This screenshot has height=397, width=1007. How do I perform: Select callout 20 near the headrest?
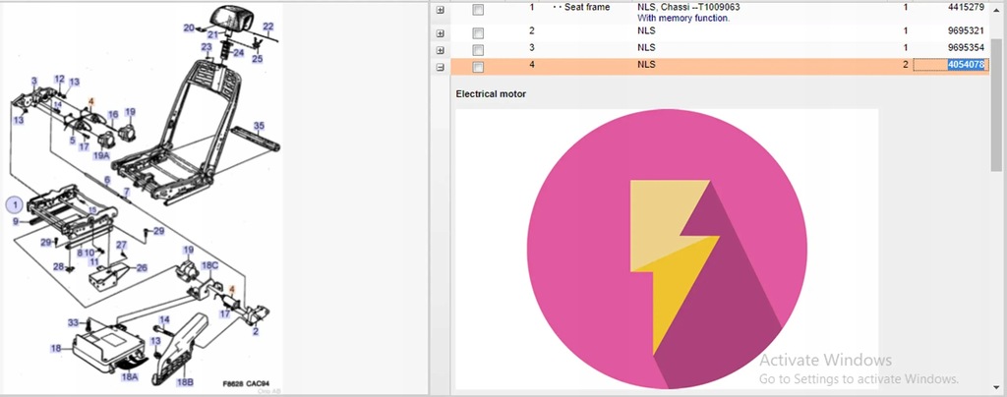click(x=189, y=28)
